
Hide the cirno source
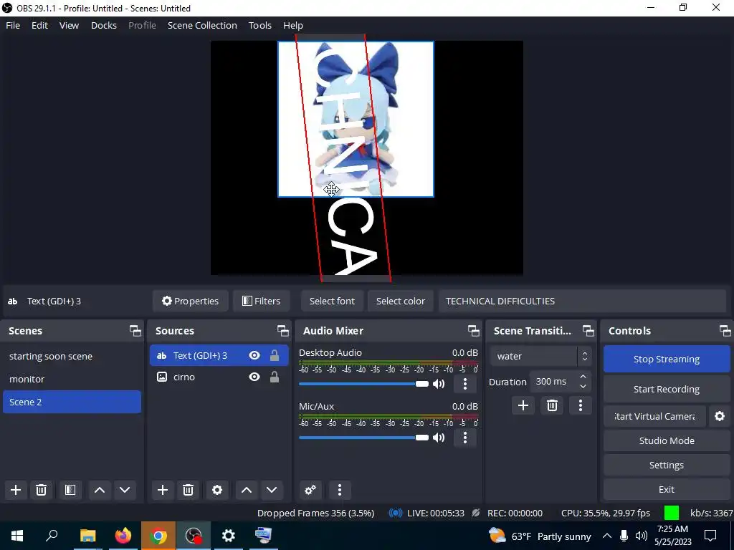pyautogui.click(x=254, y=377)
